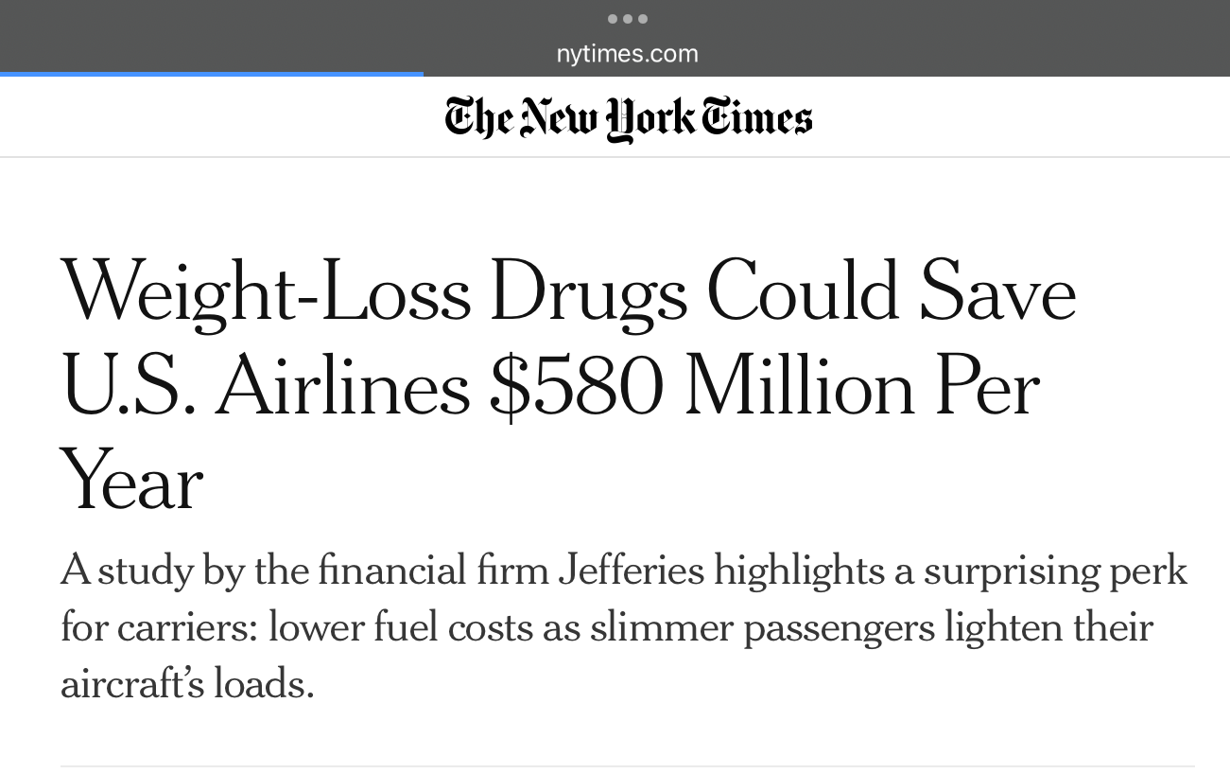The height and width of the screenshot is (773, 1230).
Task: Click "Could Save" in the headline
Action: click(x=892, y=291)
